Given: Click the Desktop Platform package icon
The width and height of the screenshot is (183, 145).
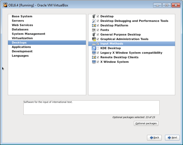Looking at the screenshot, I should click(94, 25).
